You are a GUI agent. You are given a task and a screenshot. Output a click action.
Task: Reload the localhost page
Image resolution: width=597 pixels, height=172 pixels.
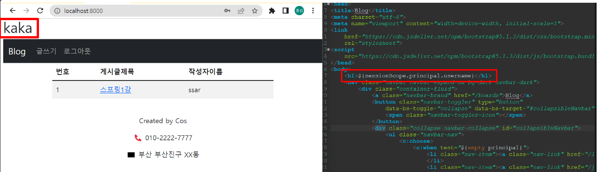(40, 10)
